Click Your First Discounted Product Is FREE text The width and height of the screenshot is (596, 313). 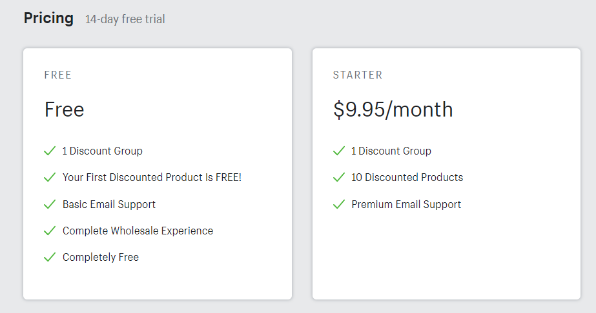coord(152,177)
